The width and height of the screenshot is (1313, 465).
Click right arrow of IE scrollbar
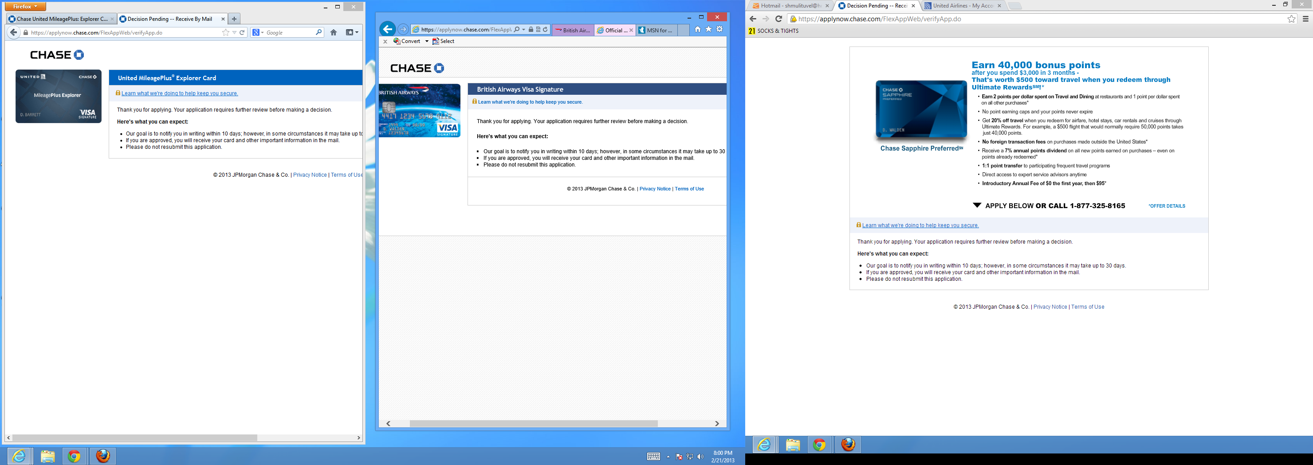pyautogui.click(x=717, y=423)
